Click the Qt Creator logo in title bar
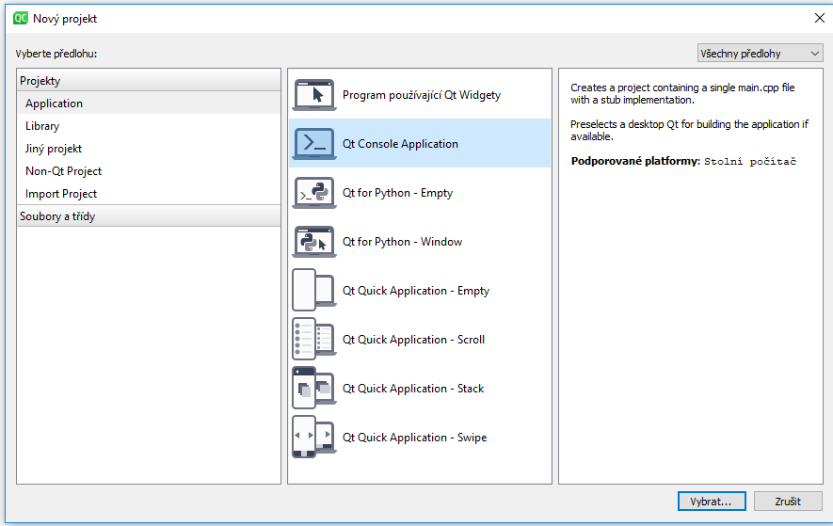This screenshot has height=526, width=833. tap(20, 18)
